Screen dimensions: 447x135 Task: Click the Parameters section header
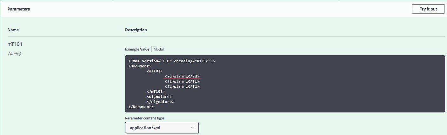click(19, 9)
